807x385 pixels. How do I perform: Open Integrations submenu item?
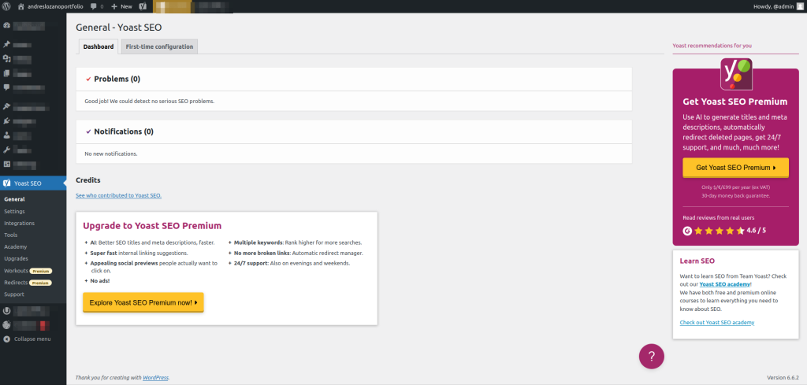coord(19,223)
